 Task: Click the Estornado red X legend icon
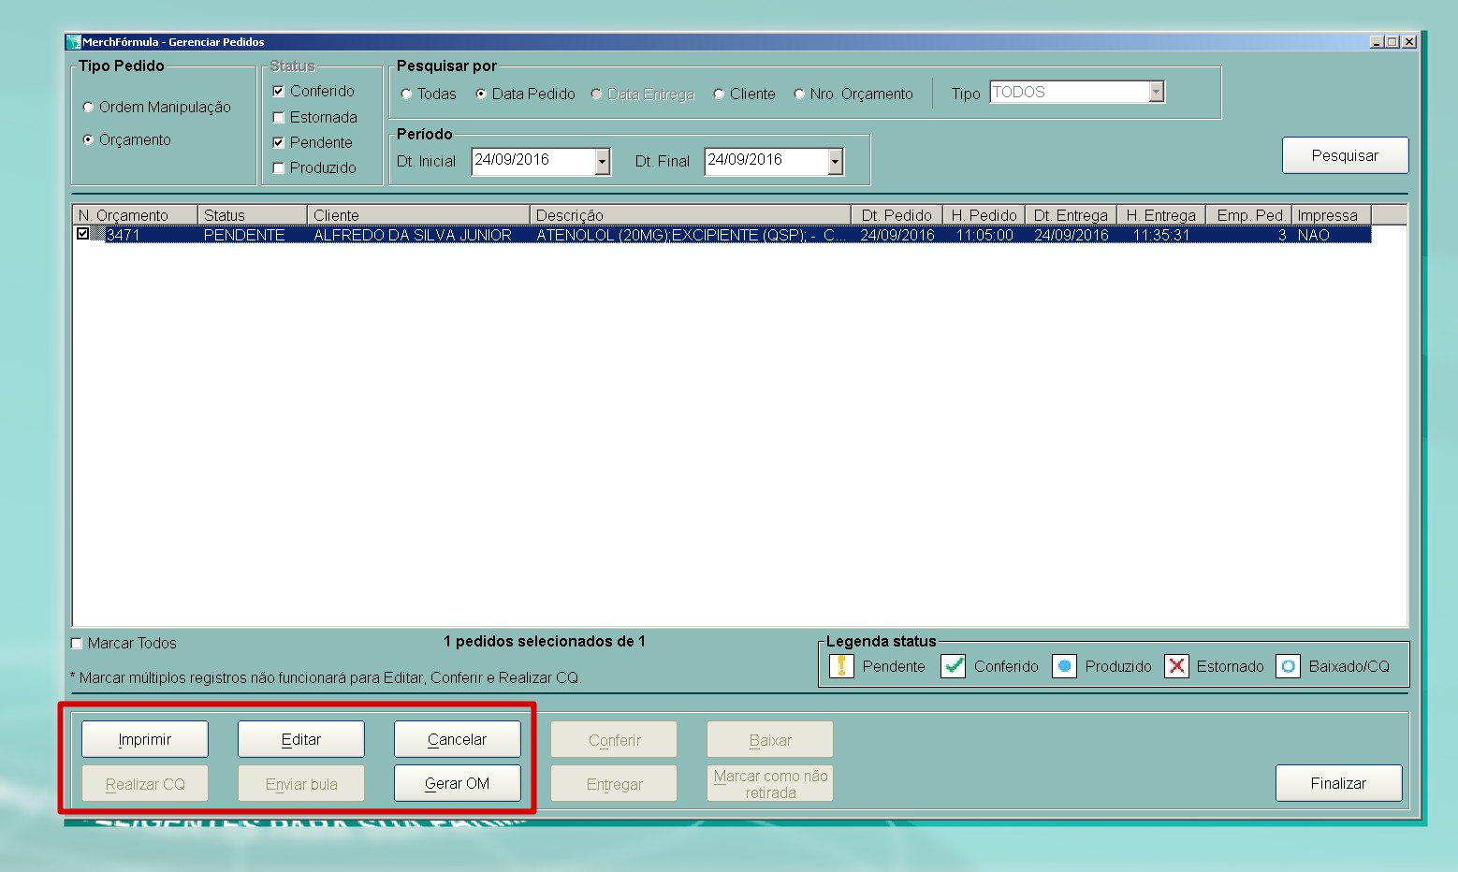[1176, 666]
